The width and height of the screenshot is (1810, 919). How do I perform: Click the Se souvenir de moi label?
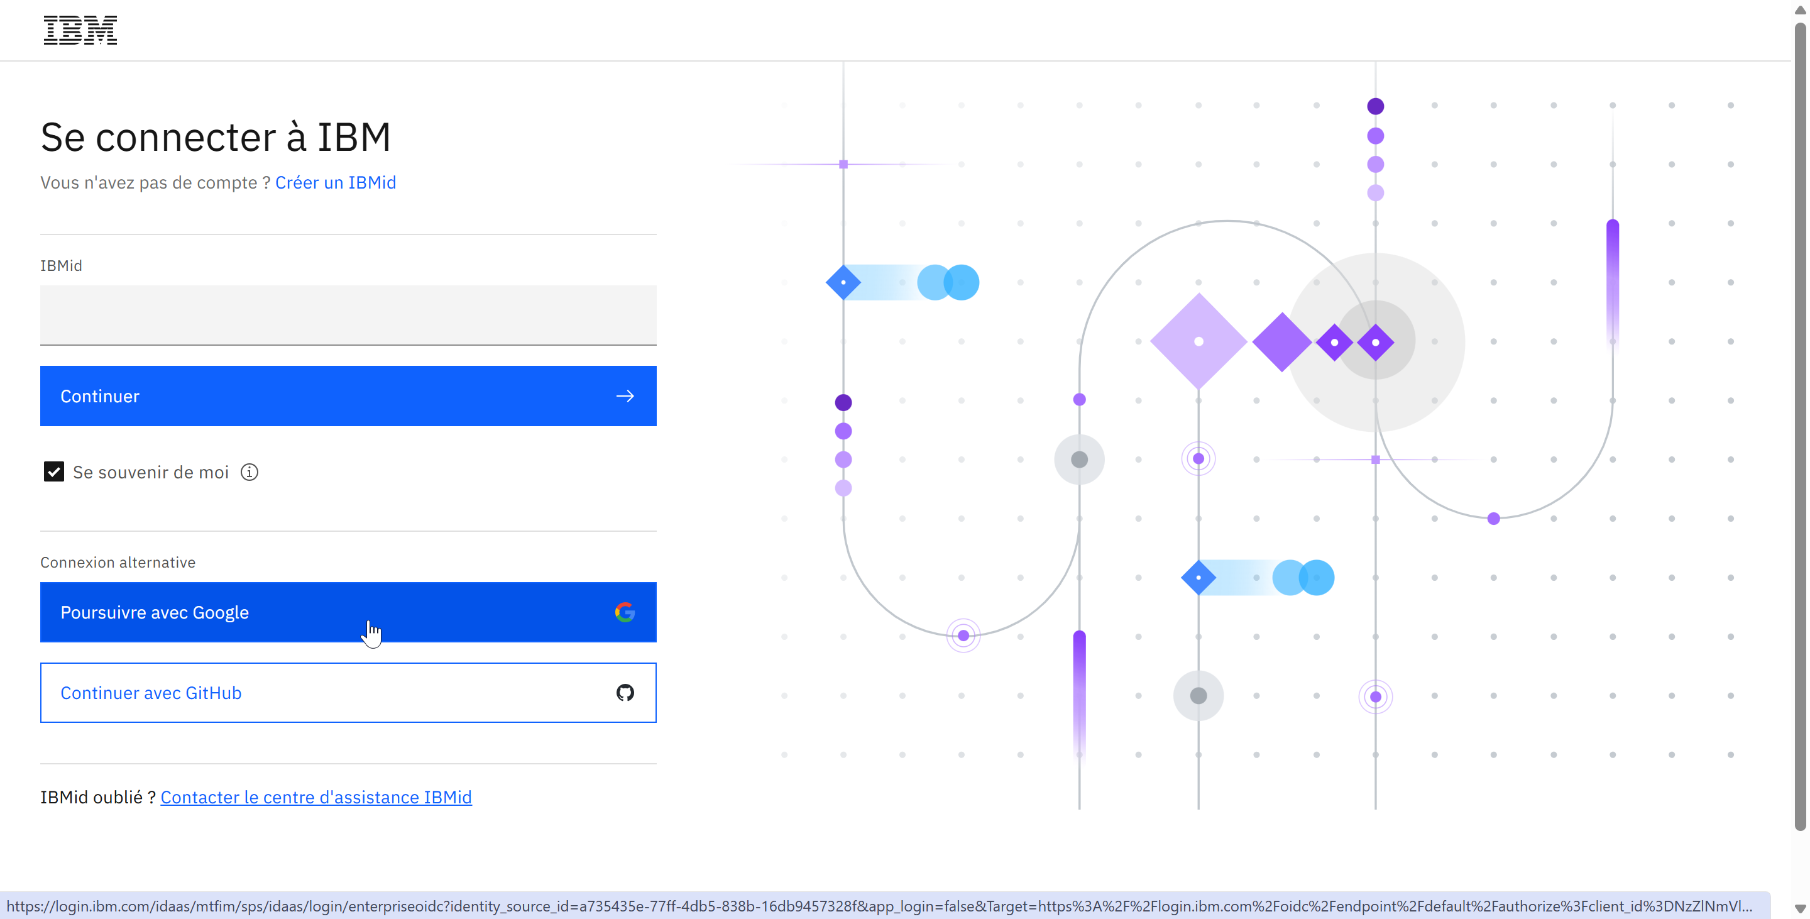[151, 472]
